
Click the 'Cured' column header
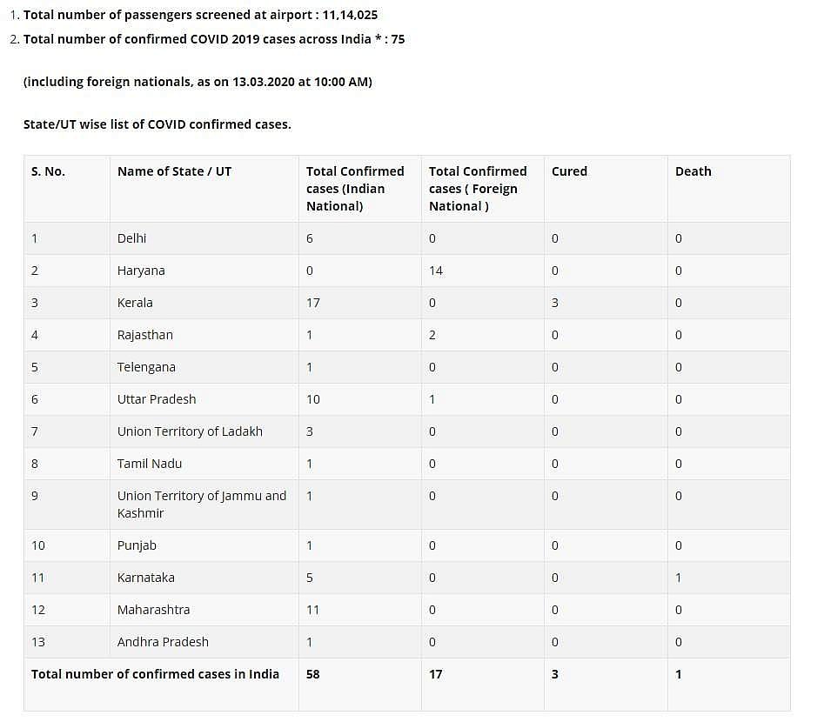click(x=569, y=171)
